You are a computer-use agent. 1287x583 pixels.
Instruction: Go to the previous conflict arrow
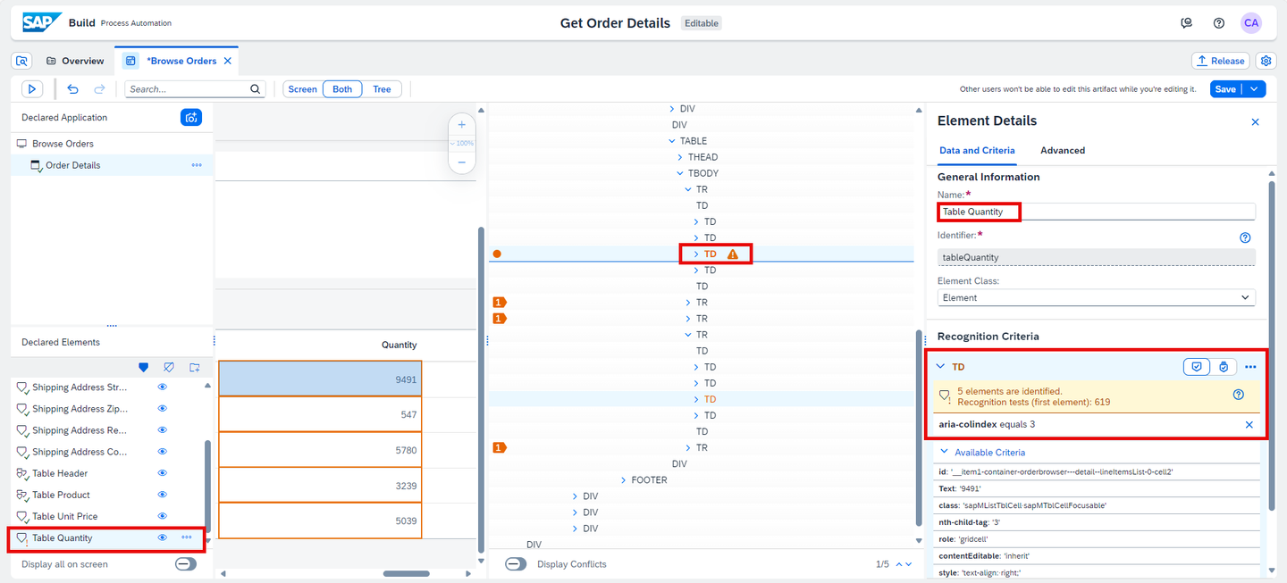click(898, 564)
